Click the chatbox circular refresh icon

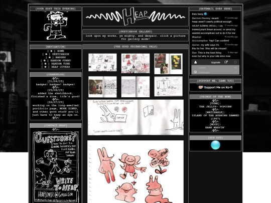tap(235, 62)
